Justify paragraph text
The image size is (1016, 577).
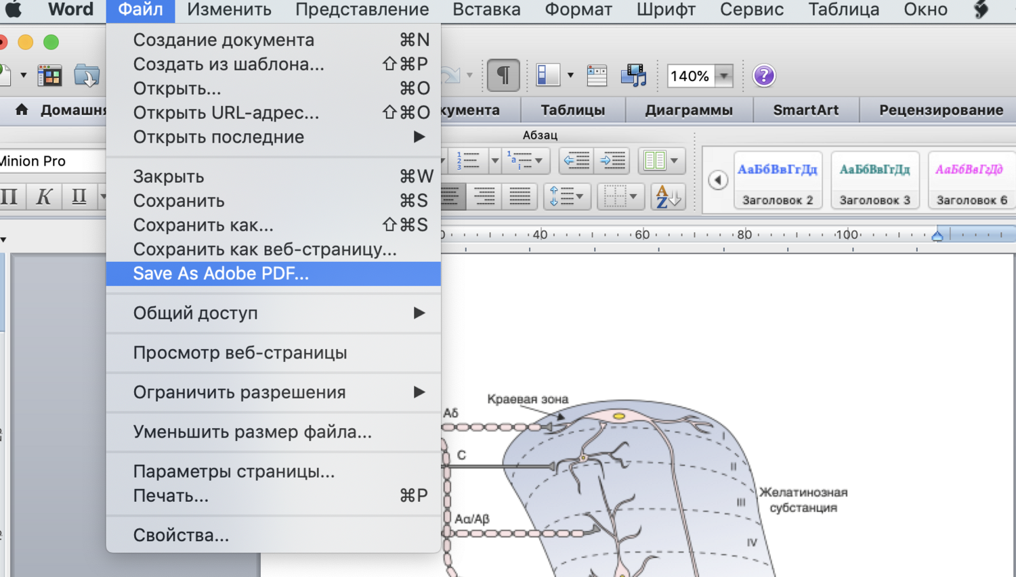[520, 197]
